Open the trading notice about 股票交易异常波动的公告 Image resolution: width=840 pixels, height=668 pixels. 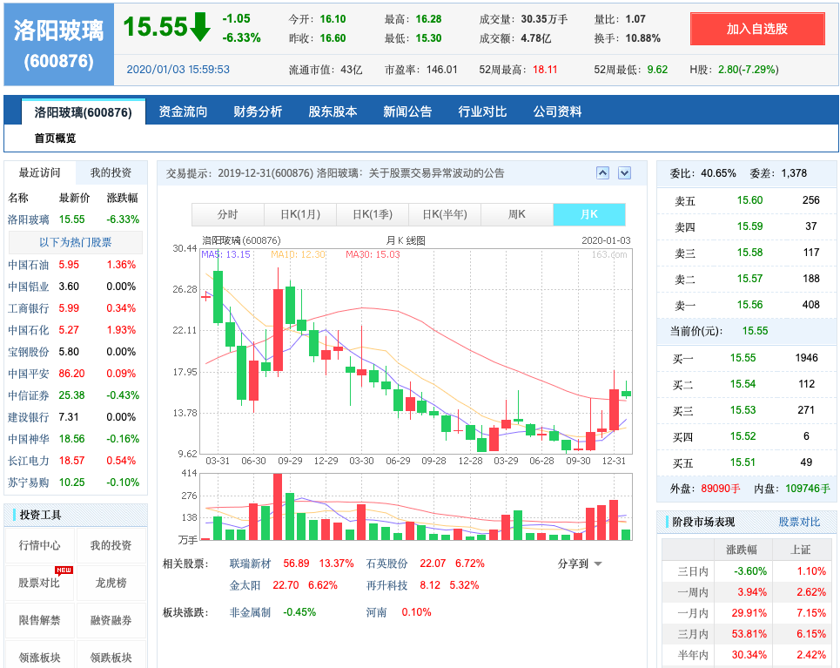[x=361, y=173]
